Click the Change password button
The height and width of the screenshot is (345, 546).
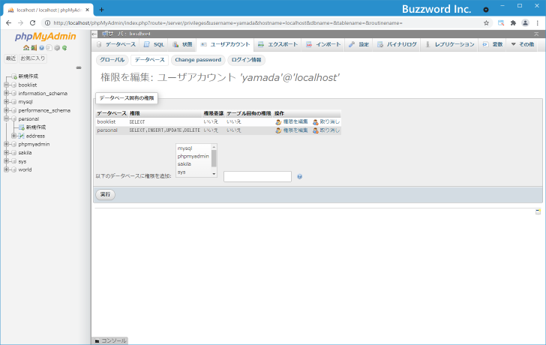(x=197, y=59)
